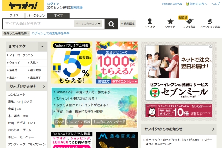Click Yahoo!マネー LOHACO banner

pyautogui.click(x=72, y=140)
